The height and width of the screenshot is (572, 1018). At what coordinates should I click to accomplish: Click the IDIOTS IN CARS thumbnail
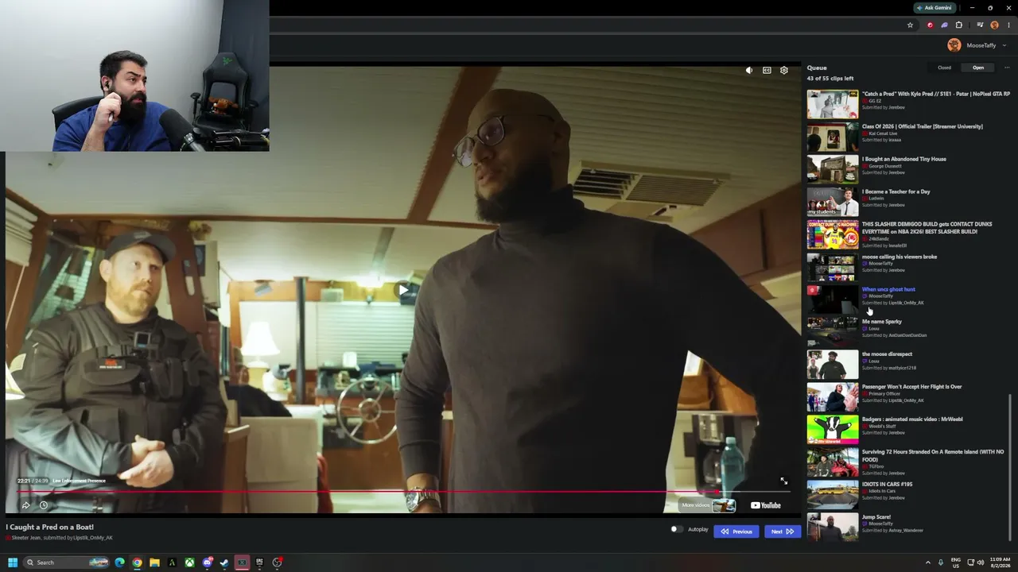click(x=833, y=495)
